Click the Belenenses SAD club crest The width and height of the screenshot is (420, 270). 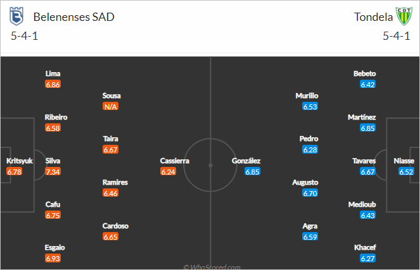(x=16, y=16)
